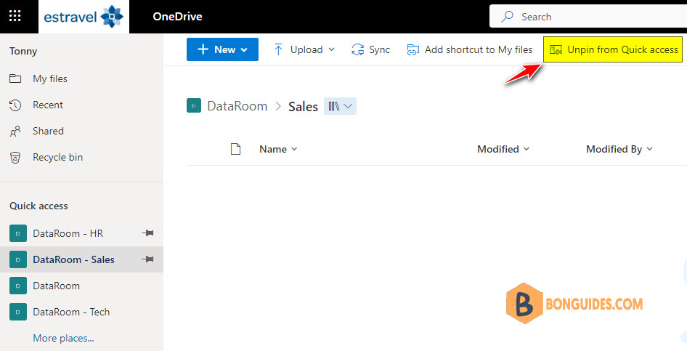This screenshot has height=351, width=687.
Task: Open Recycle bin in the sidebar
Action: pos(81,157)
